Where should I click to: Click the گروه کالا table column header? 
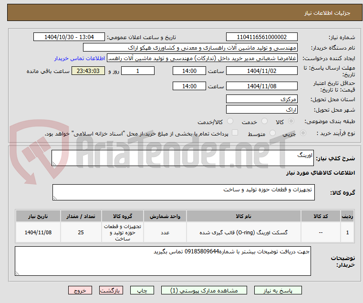[x=123, y=216]
